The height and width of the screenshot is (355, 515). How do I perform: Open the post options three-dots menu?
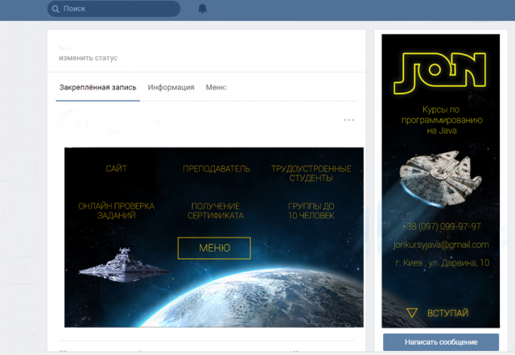(x=348, y=120)
